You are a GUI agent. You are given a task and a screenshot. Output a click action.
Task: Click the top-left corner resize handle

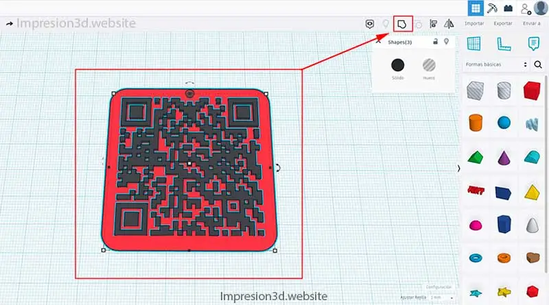pos(113,93)
